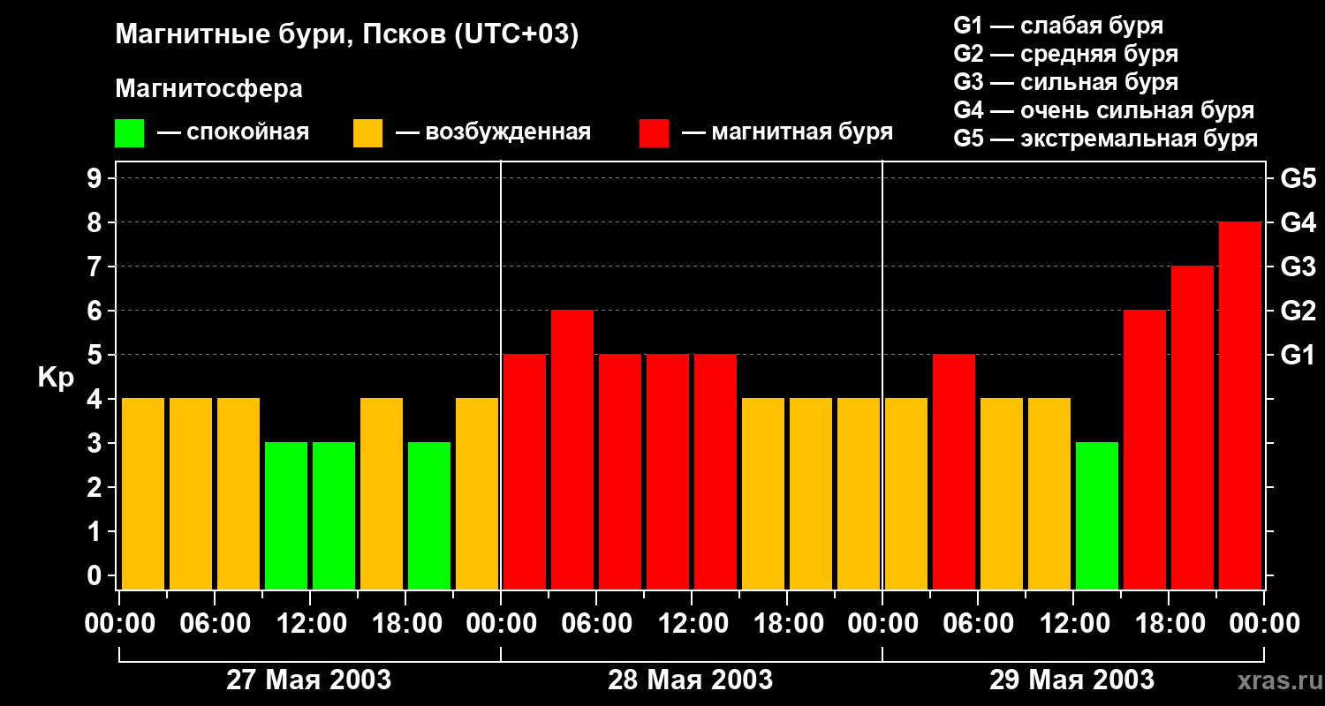Click the 'G1' label on the right axis
Viewport: 1325px width, 706px height.
[1298, 355]
